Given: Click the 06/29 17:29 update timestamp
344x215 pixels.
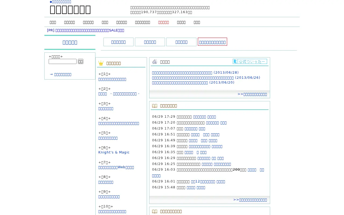Looking at the screenshot, I should pyautogui.click(x=164, y=117).
